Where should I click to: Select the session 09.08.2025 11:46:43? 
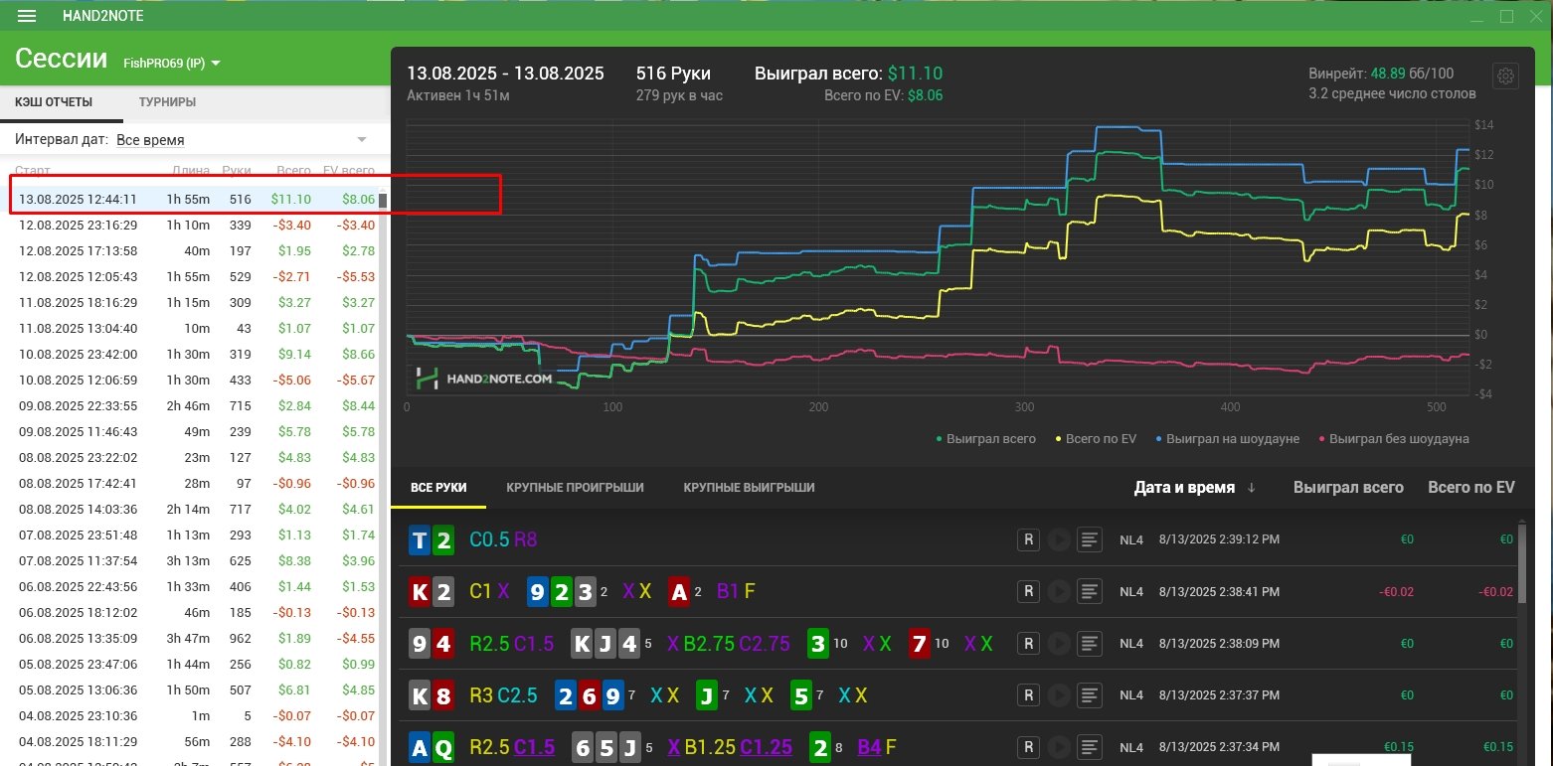pos(195,431)
